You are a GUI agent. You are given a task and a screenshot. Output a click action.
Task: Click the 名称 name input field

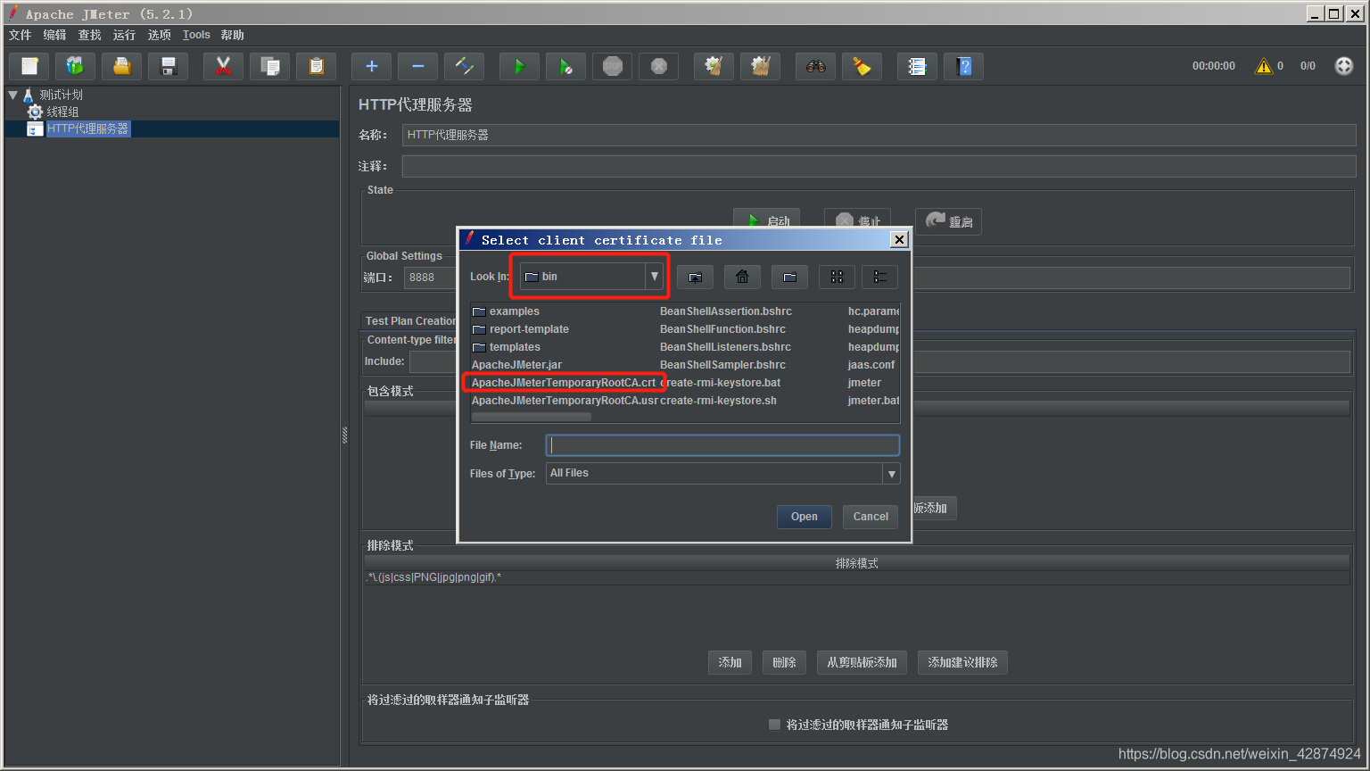pyautogui.click(x=879, y=135)
